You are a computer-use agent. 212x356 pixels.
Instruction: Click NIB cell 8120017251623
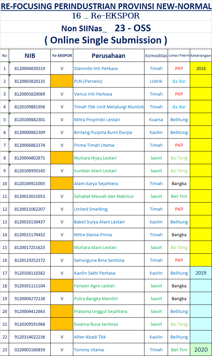(30, 247)
